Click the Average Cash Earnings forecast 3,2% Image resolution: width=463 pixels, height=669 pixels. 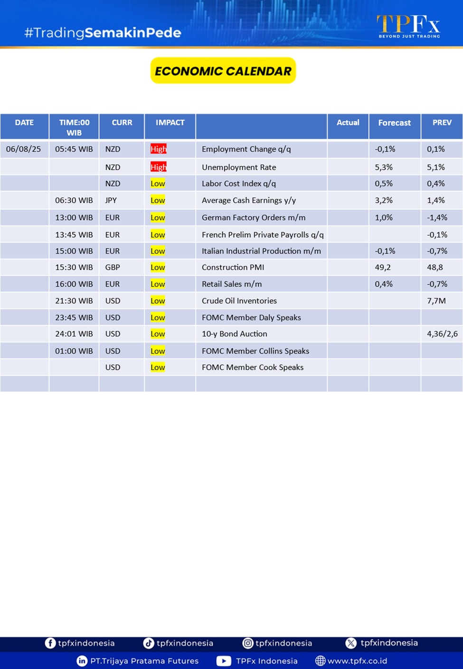[384, 201]
